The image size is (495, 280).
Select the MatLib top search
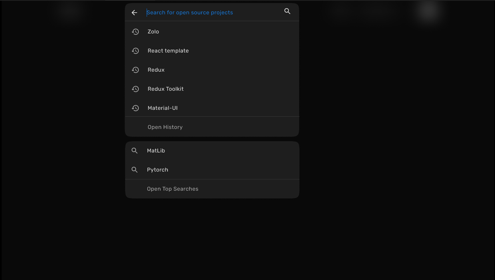(x=212, y=151)
